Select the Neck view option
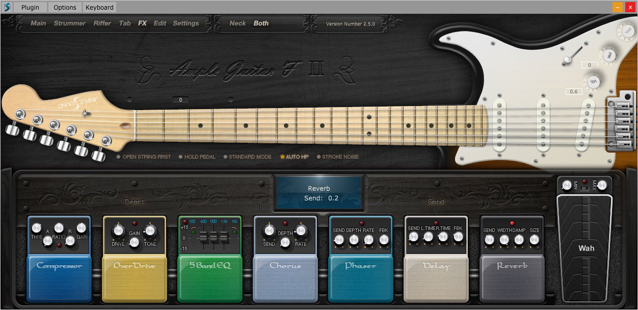Screen dimensions: 638x310 pos(237,23)
